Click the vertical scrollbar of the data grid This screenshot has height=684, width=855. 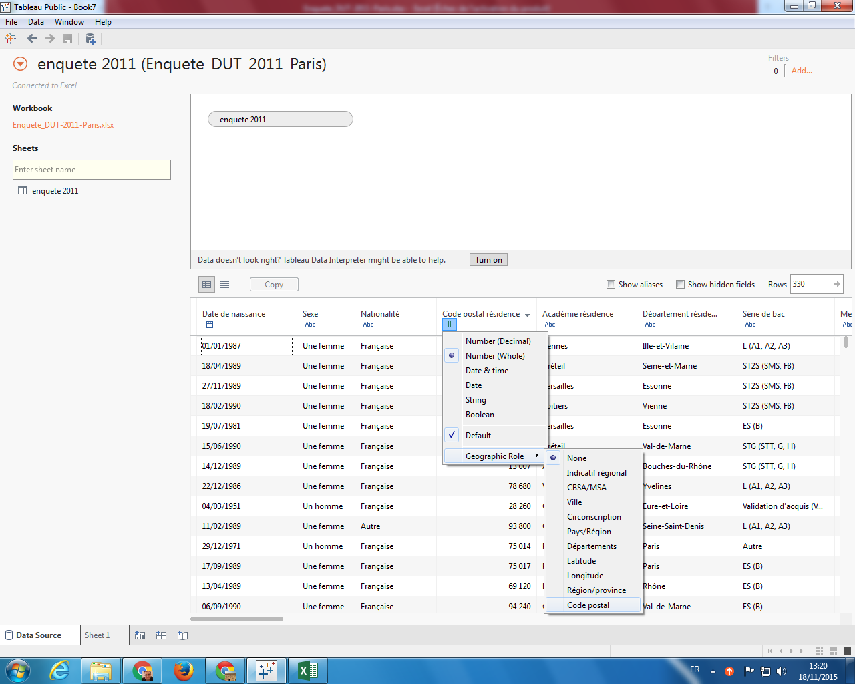846,342
